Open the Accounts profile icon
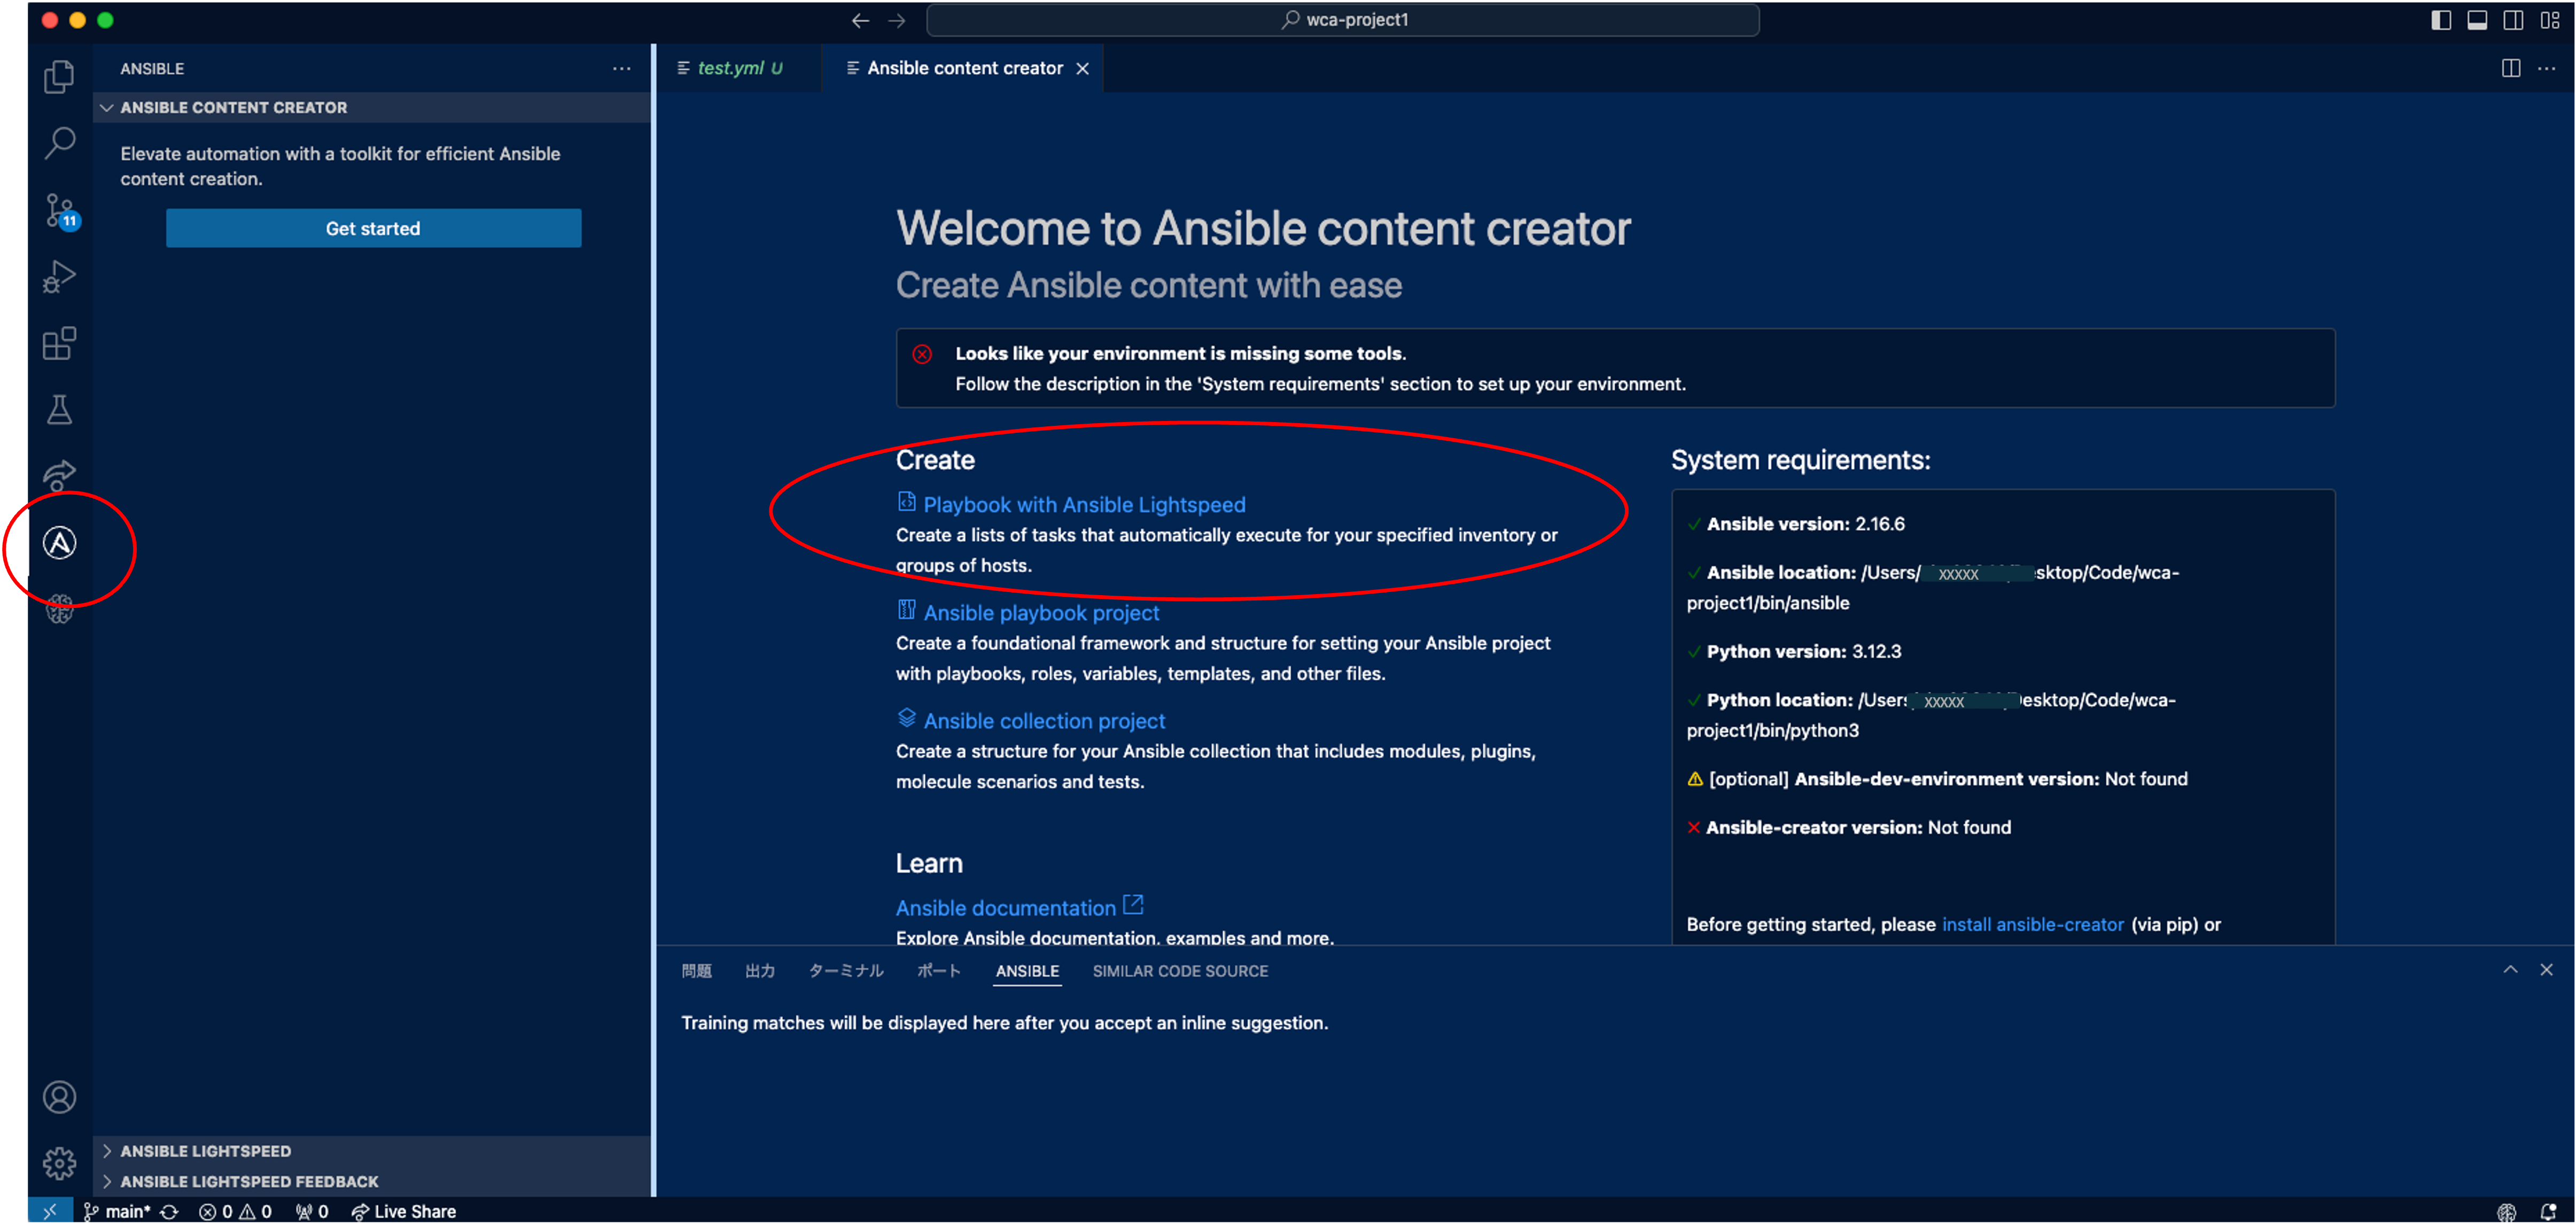The height and width of the screenshot is (1224, 2576). pos(59,1097)
